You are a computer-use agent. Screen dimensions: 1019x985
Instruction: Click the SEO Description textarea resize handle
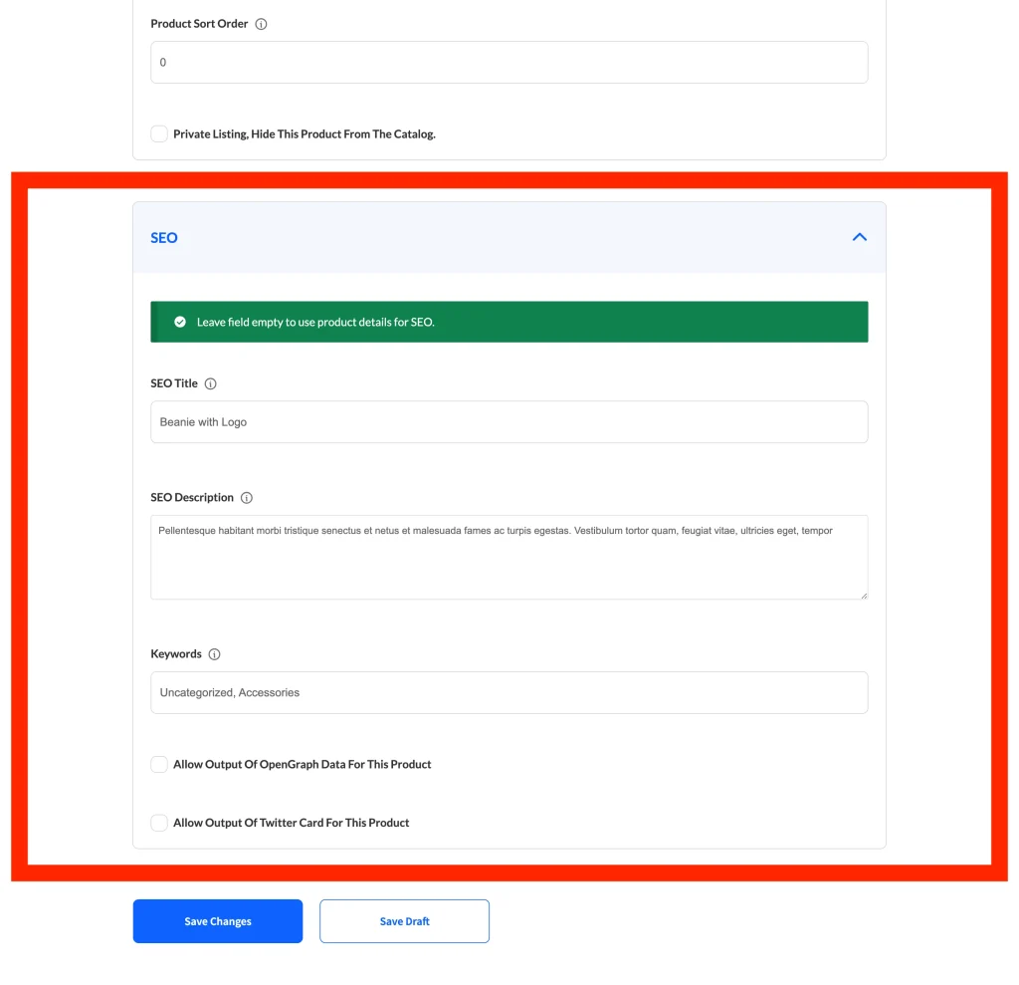pos(863,595)
